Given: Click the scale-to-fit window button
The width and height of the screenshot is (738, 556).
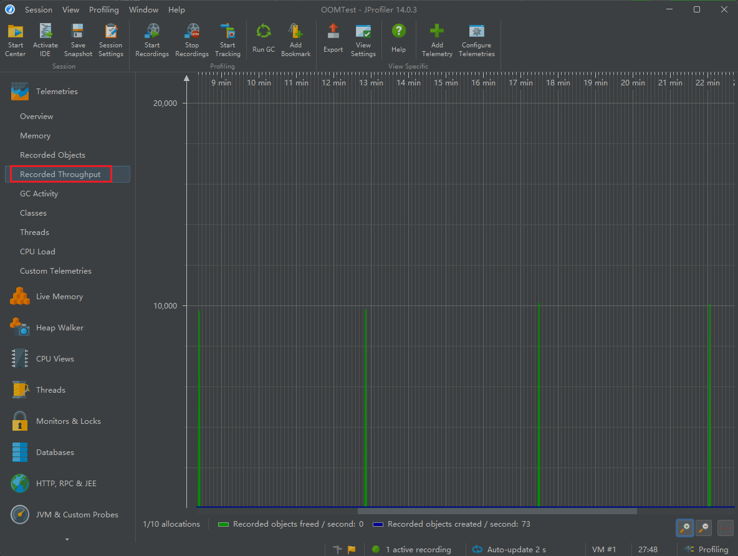Looking at the screenshot, I should (x=726, y=528).
